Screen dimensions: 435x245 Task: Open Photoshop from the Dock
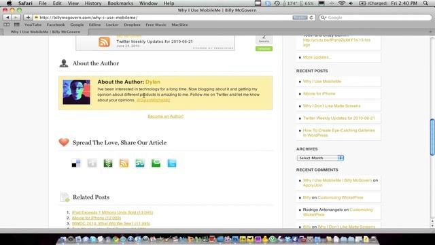point(235,239)
